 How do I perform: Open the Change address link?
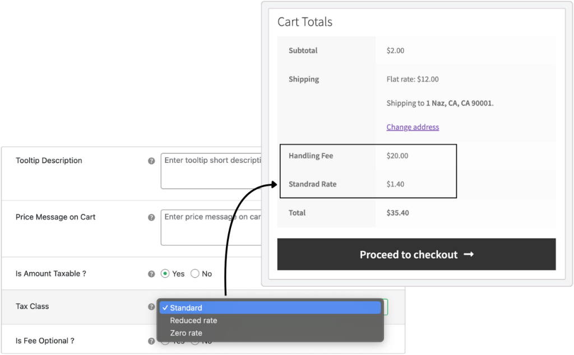pyautogui.click(x=413, y=127)
